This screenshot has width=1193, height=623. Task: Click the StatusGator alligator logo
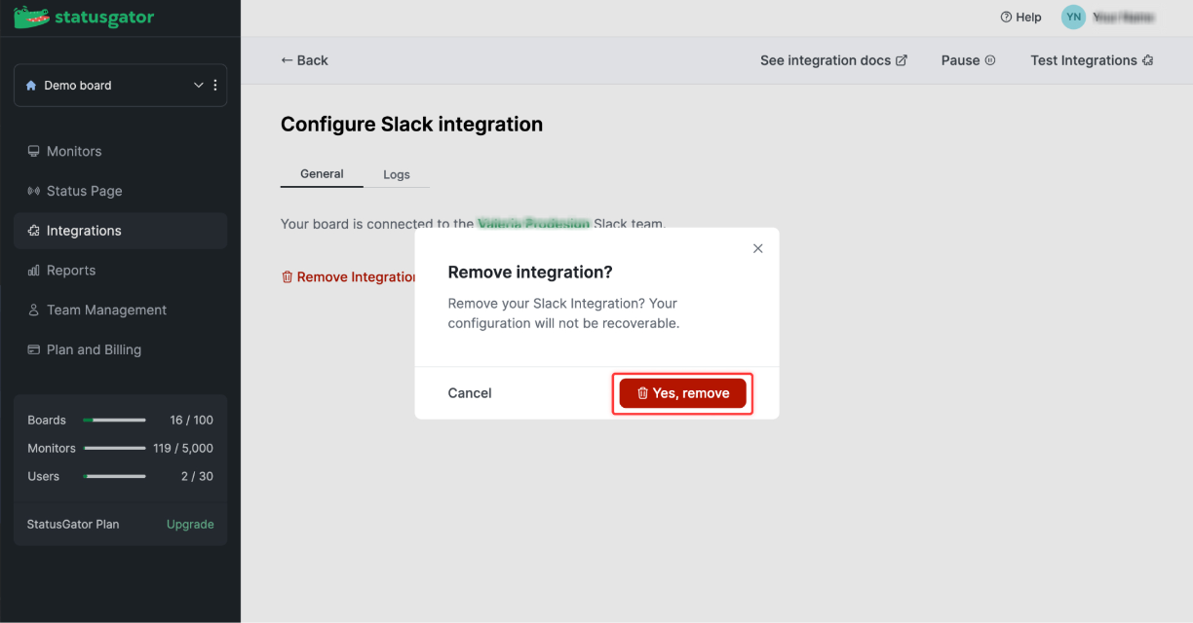pyautogui.click(x=84, y=18)
